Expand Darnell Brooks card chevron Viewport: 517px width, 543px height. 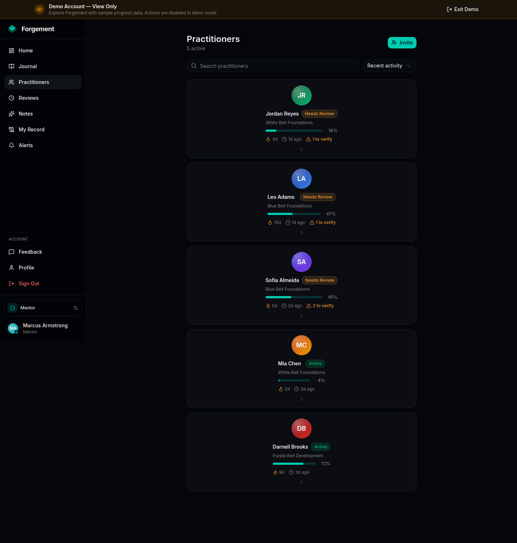pyautogui.click(x=302, y=482)
